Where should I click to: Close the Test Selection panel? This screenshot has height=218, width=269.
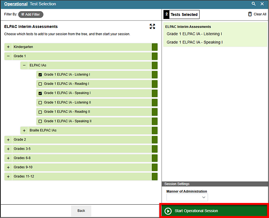tap(262, 4)
